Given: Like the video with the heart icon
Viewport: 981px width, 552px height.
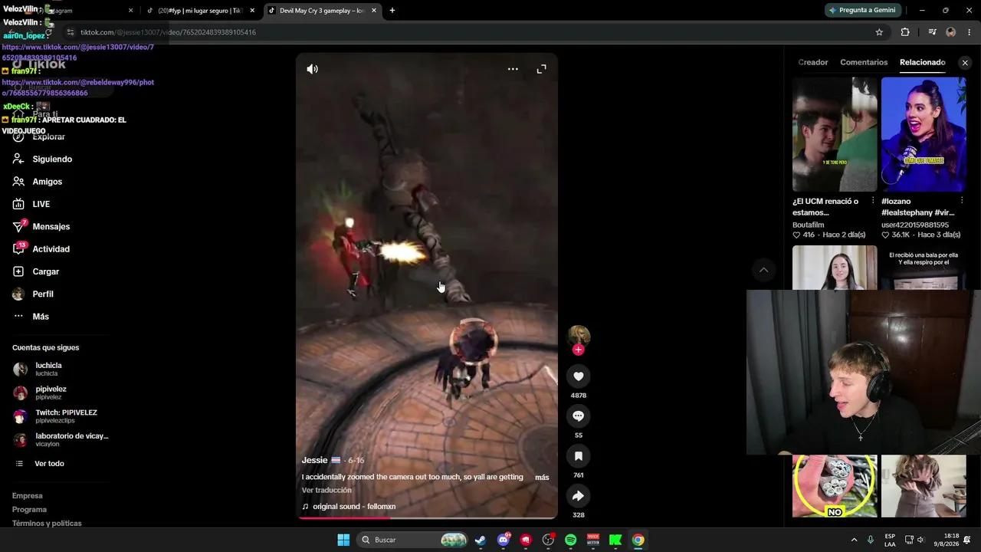Looking at the screenshot, I should click(579, 376).
